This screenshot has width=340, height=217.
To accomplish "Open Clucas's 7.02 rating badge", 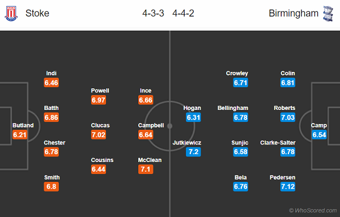I will [x=99, y=135].
